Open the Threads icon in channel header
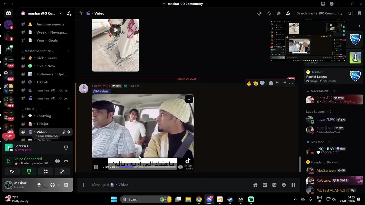This screenshot has width=365, height=205. coord(259,13)
